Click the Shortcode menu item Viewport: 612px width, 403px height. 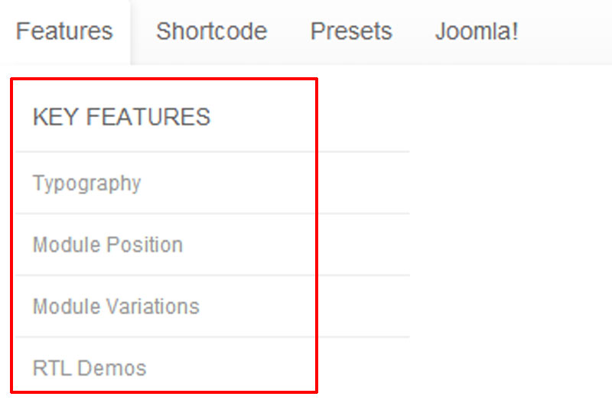[x=211, y=31]
